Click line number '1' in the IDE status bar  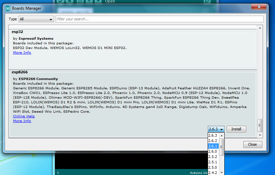pos(58,173)
